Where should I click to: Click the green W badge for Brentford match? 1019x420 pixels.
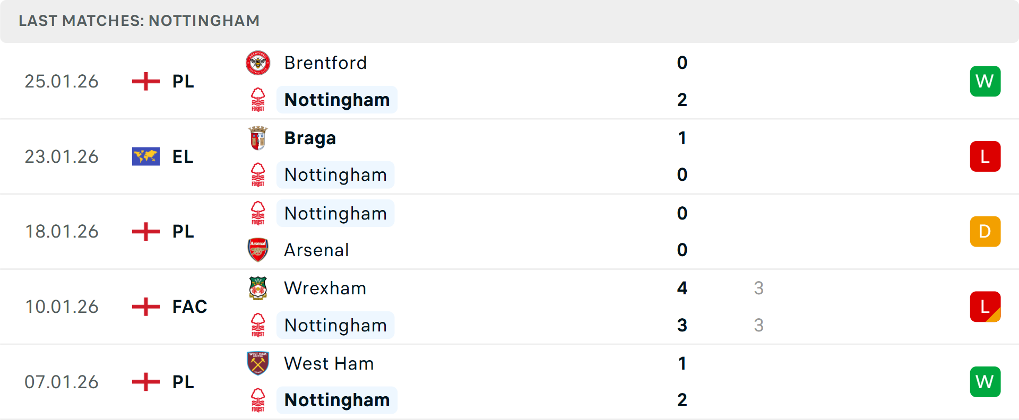coord(985,81)
